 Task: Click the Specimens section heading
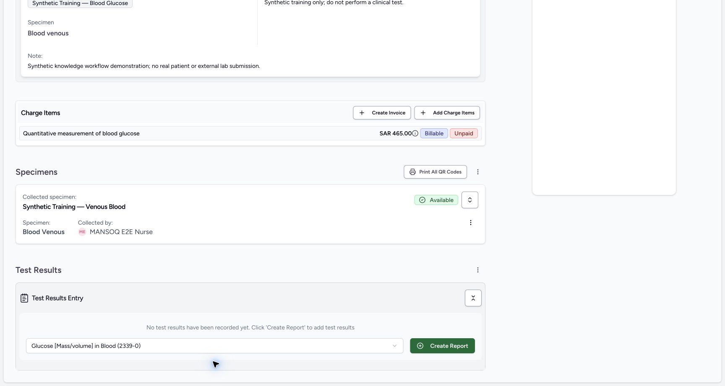(37, 172)
